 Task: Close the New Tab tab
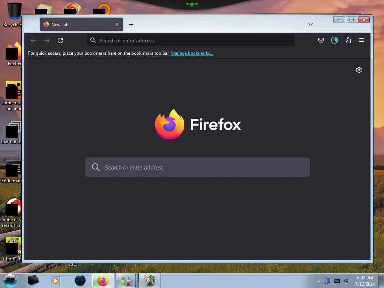pos(117,24)
